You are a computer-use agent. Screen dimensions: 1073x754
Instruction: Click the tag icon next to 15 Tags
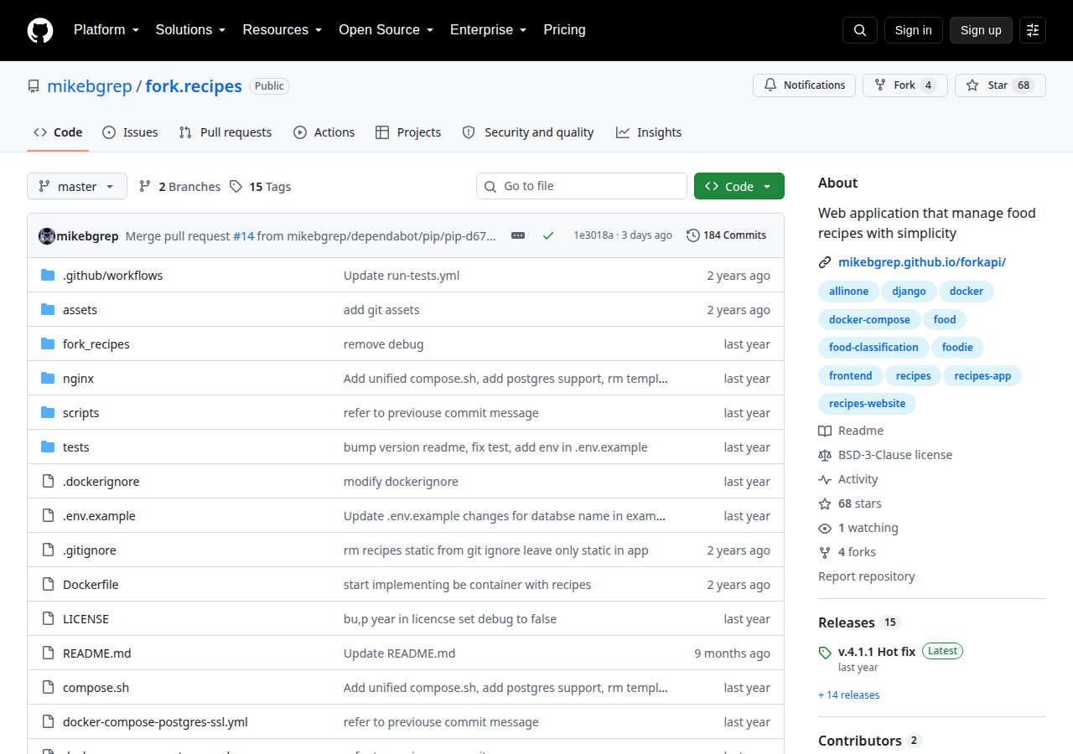(x=236, y=186)
